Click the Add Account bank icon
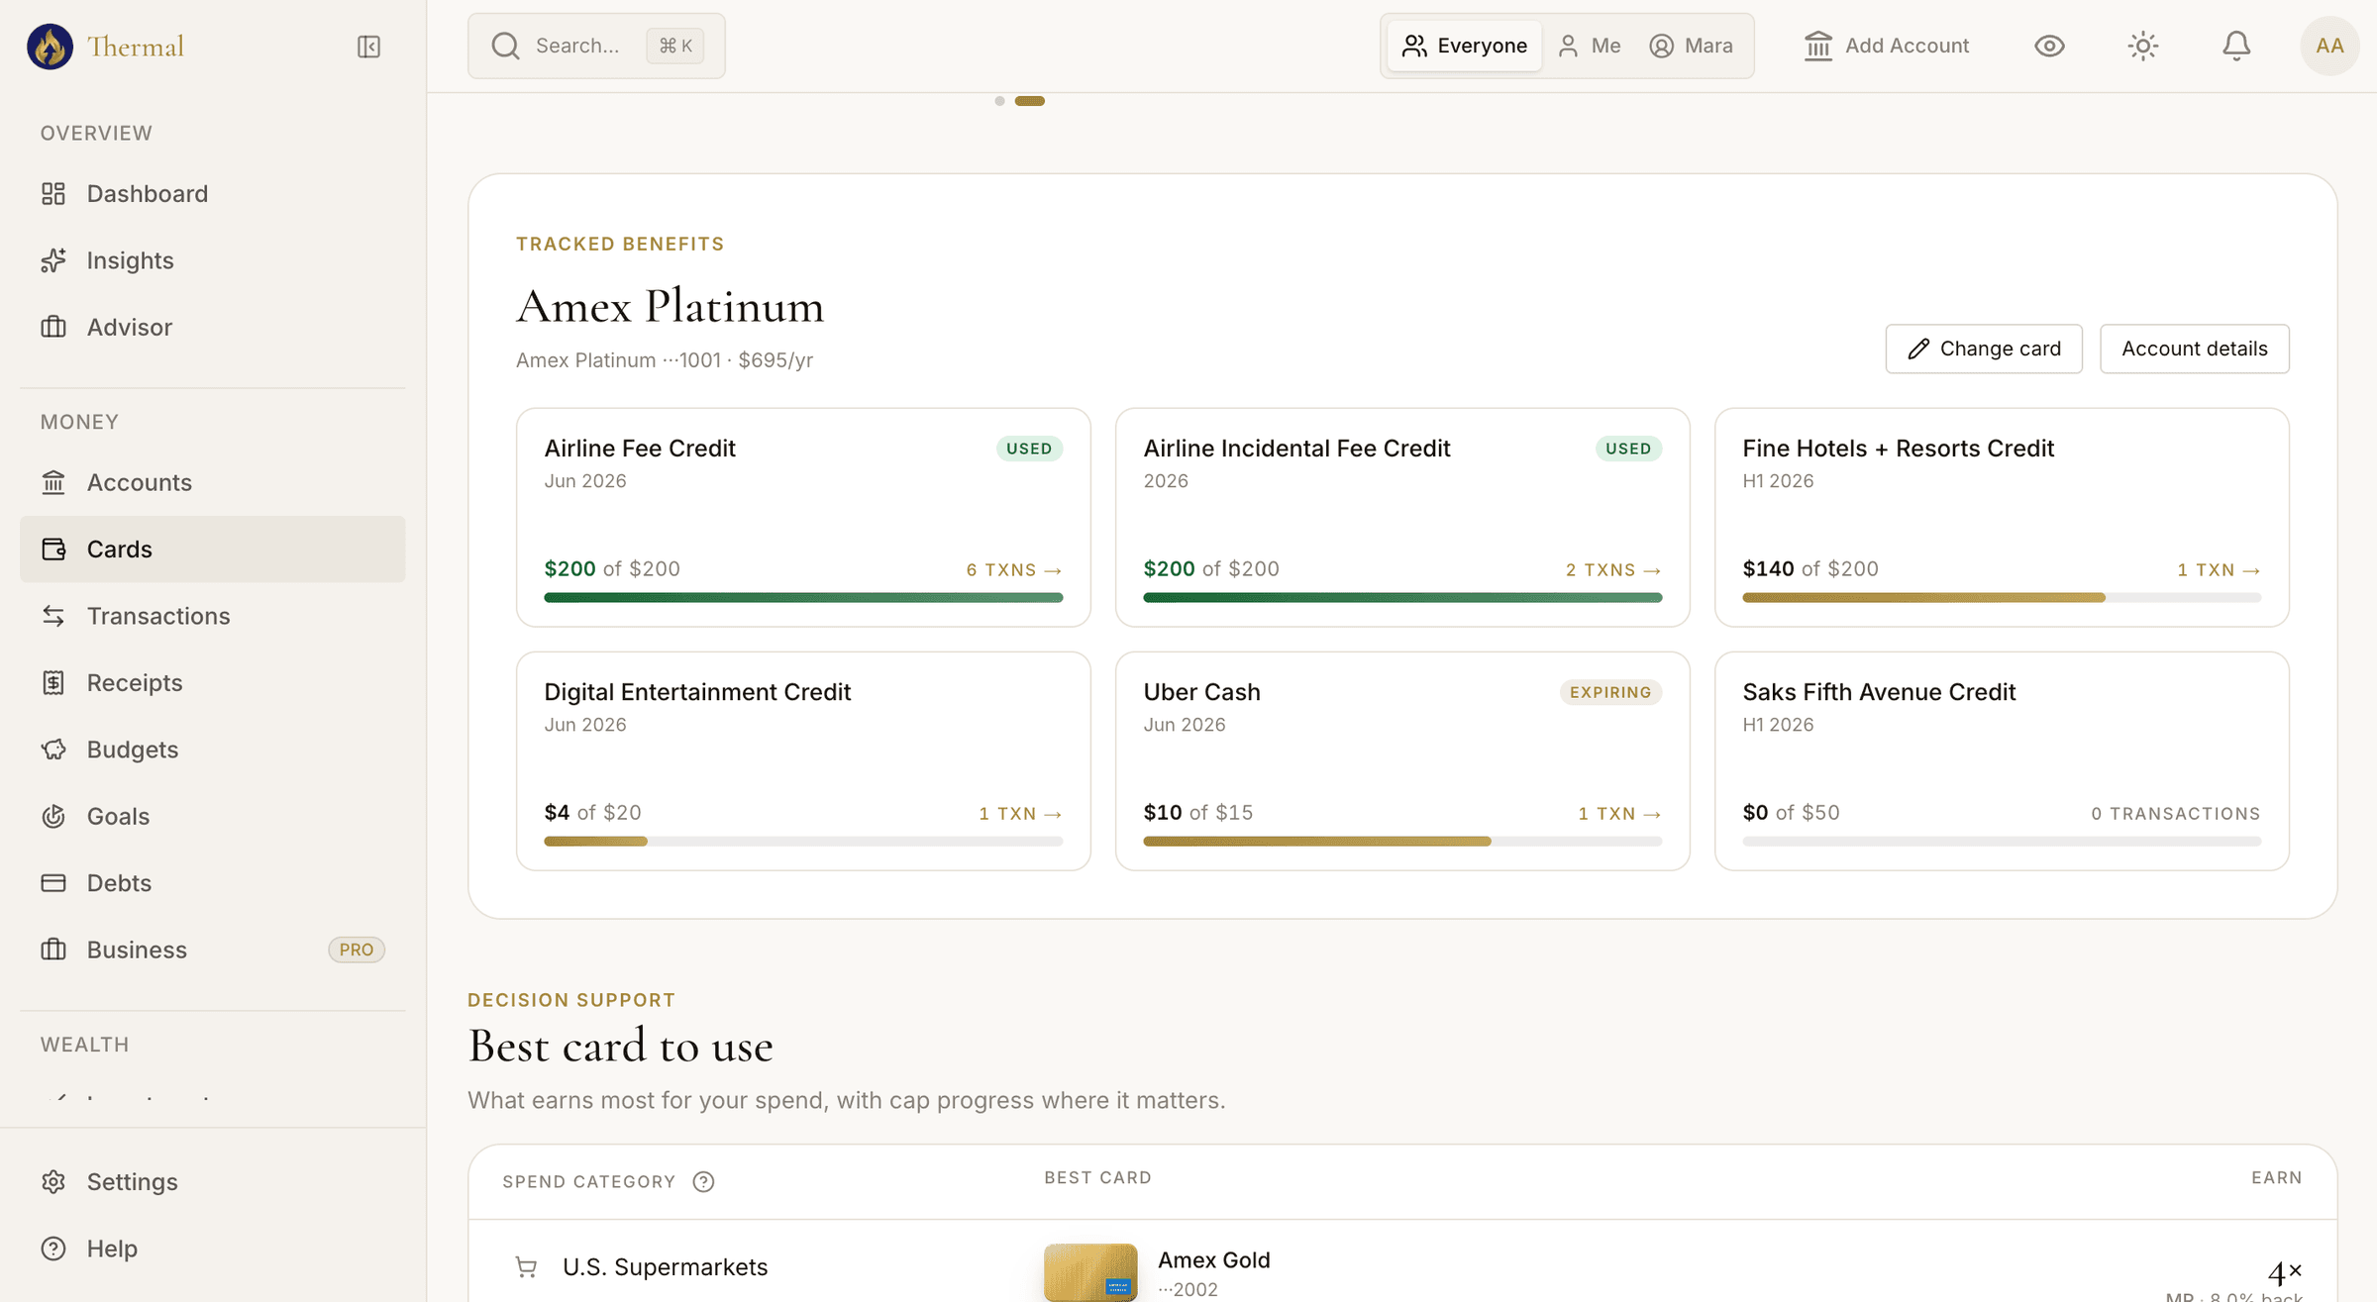2377x1302 pixels. tap(1818, 46)
